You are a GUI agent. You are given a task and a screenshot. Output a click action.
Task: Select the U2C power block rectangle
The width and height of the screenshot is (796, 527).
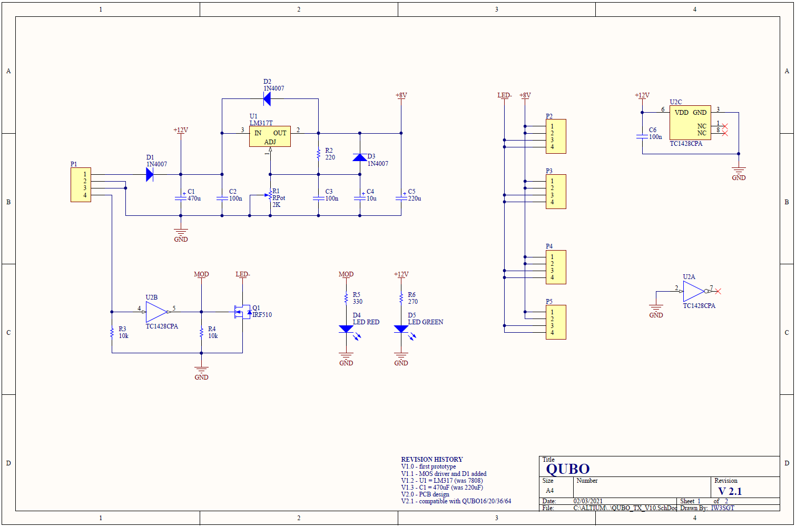690,123
